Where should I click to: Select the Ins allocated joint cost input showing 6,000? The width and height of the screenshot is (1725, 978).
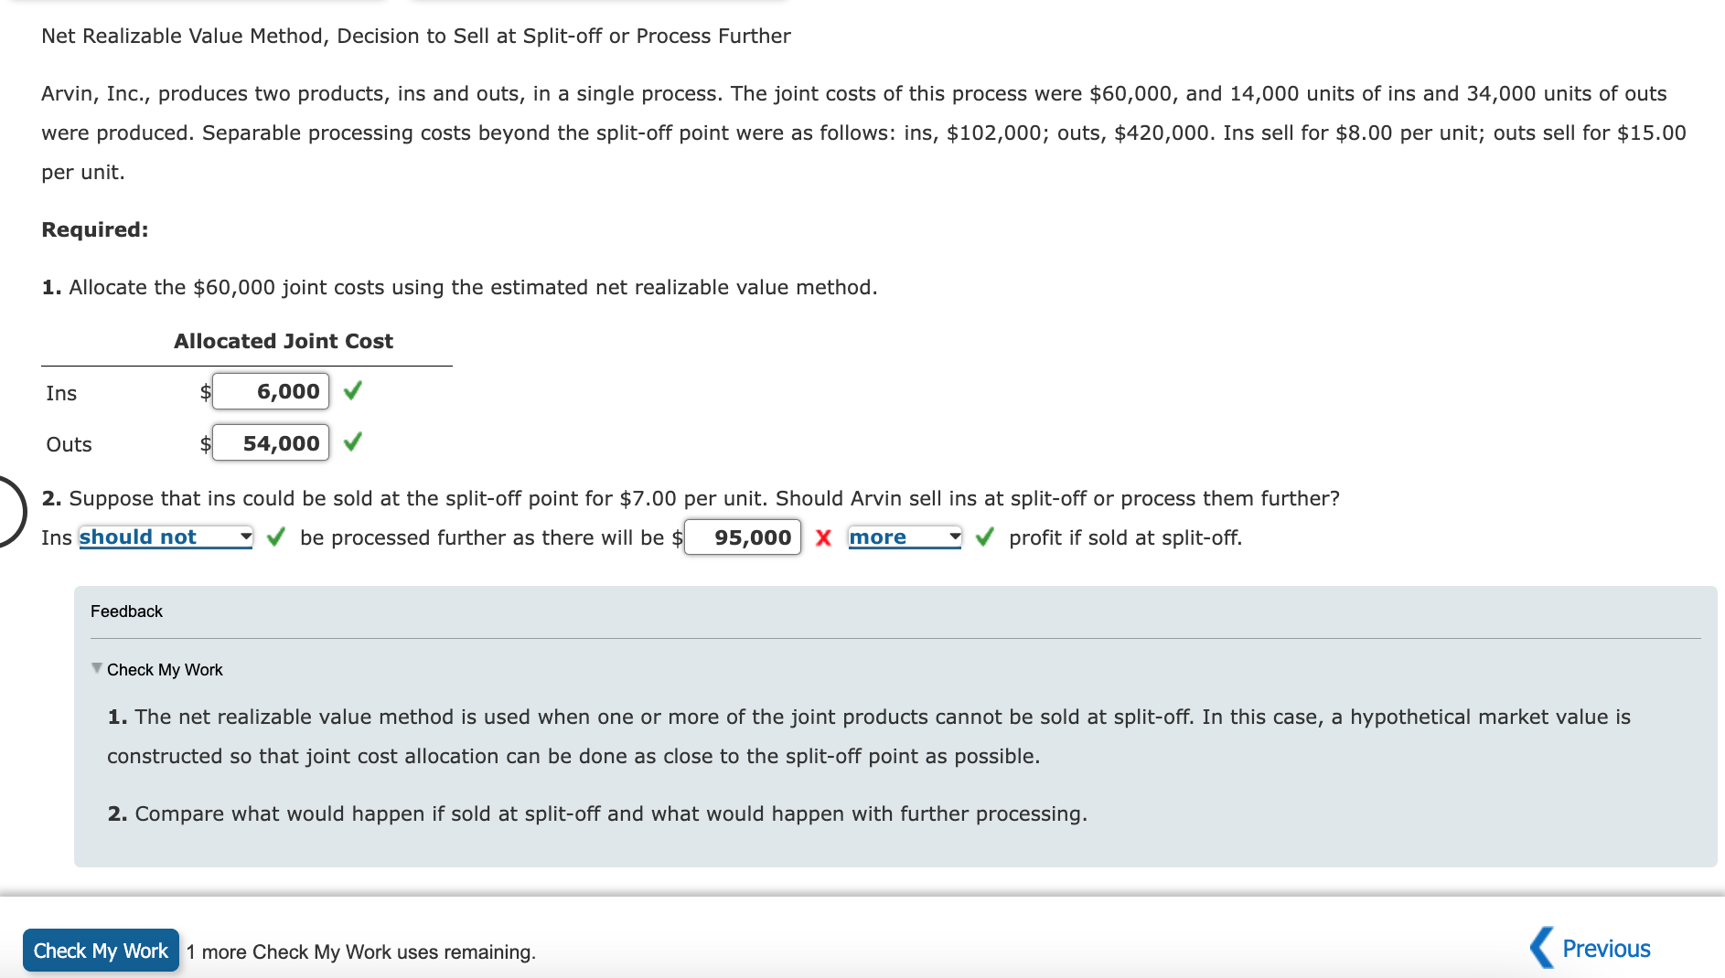(270, 391)
